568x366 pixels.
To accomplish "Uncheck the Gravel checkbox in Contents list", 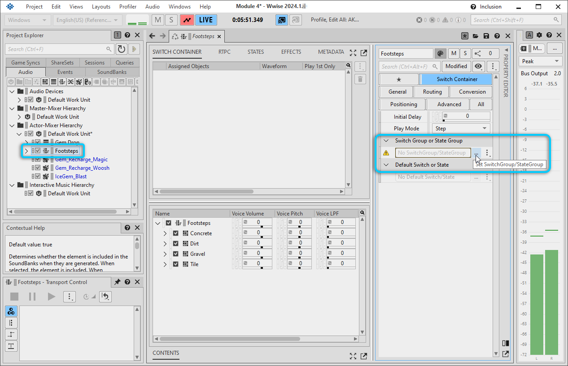I will [x=175, y=254].
